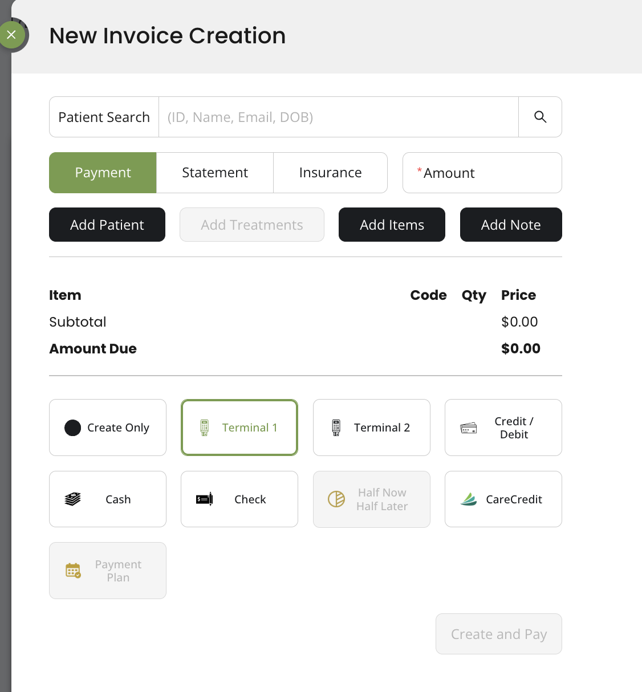The image size is (642, 692).
Task: Select the Create Only option
Action: (x=108, y=428)
